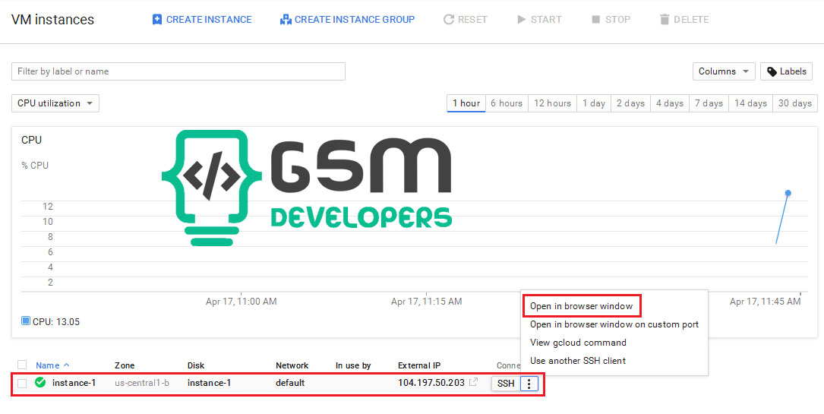Select the 30 days time range tab
The width and height of the screenshot is (824, 414).
(x=795, y=103)
